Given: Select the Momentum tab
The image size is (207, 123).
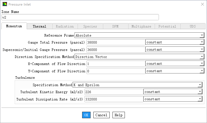Looking at the screenshot, I should (14, 26).
